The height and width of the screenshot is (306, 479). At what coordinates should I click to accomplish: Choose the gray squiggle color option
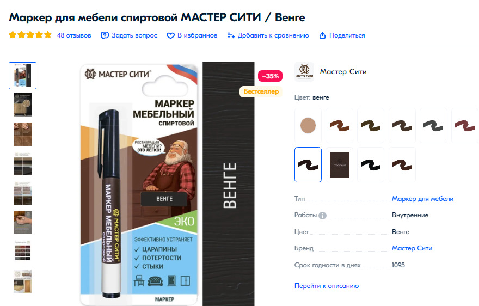click(433, 125)
